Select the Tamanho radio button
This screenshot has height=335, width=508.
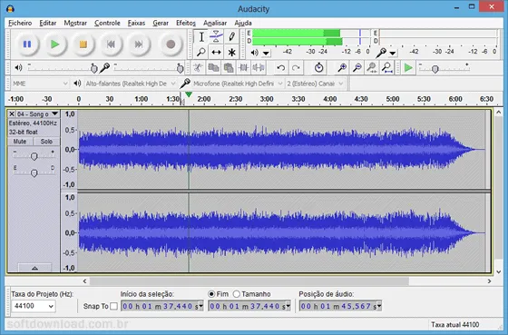236,294
